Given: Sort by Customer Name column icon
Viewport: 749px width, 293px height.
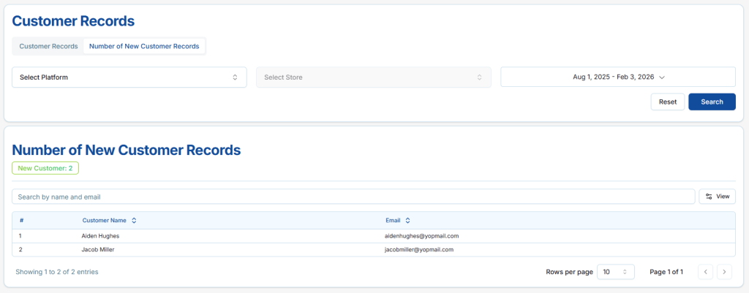Looking at the screenshot, I should click(134, 220).
